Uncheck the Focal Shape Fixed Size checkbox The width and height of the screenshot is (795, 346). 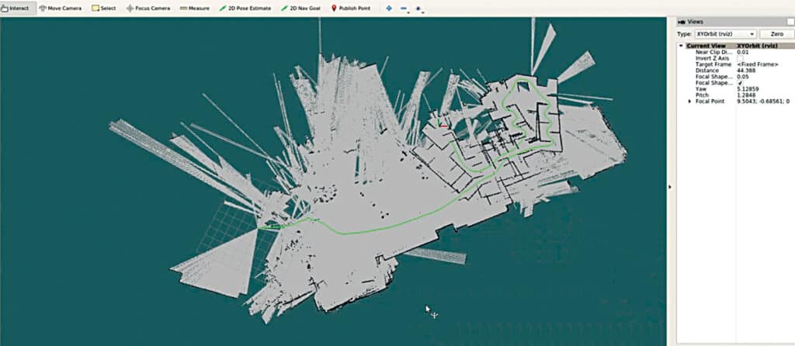pos(740,83)
